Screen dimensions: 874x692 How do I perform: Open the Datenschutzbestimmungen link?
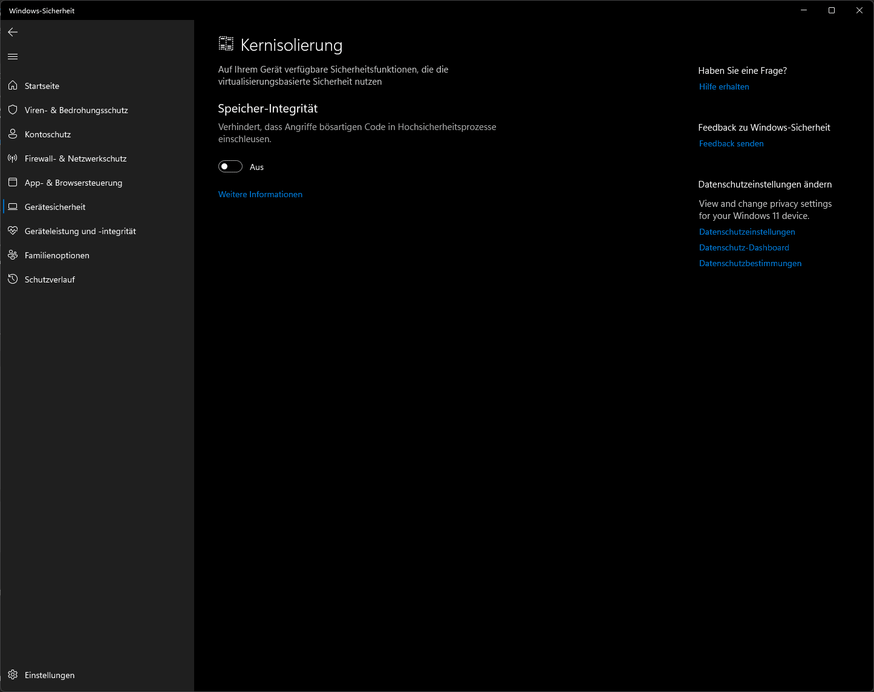pyautogui.click(x=750, y=263)
